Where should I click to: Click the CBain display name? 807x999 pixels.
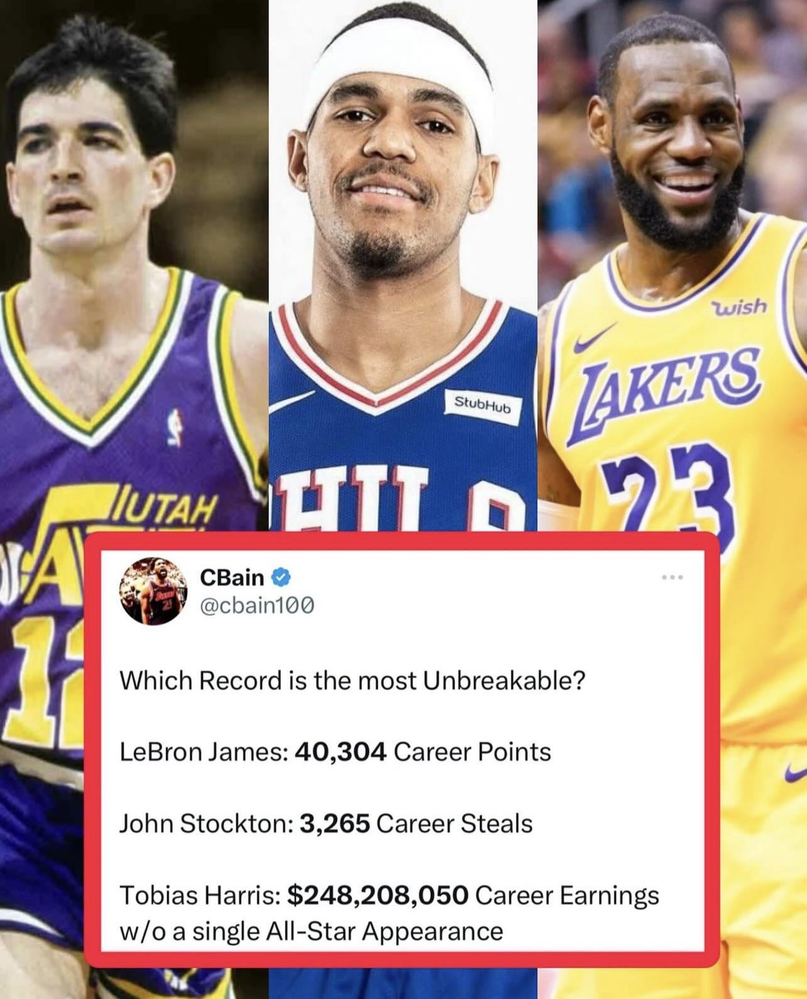click(x=232, y=576)
